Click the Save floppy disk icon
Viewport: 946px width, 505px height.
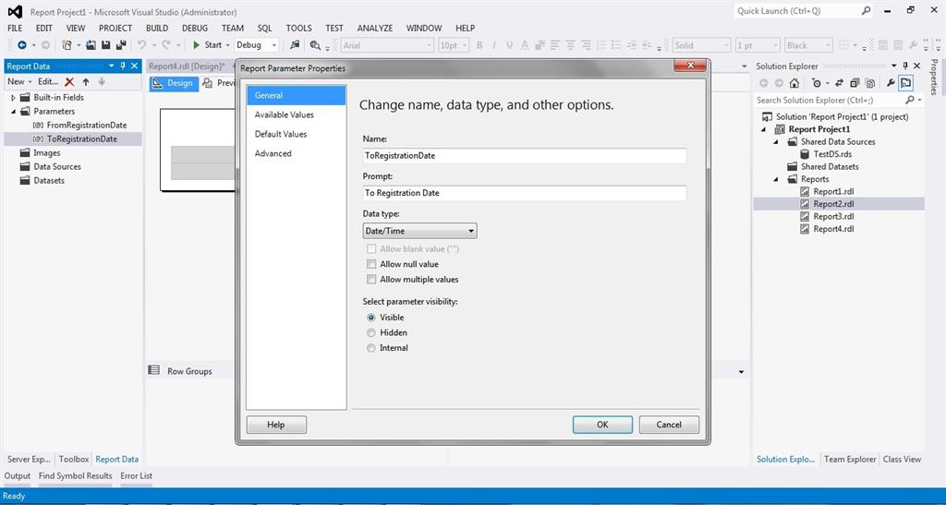tap(105, 45)
